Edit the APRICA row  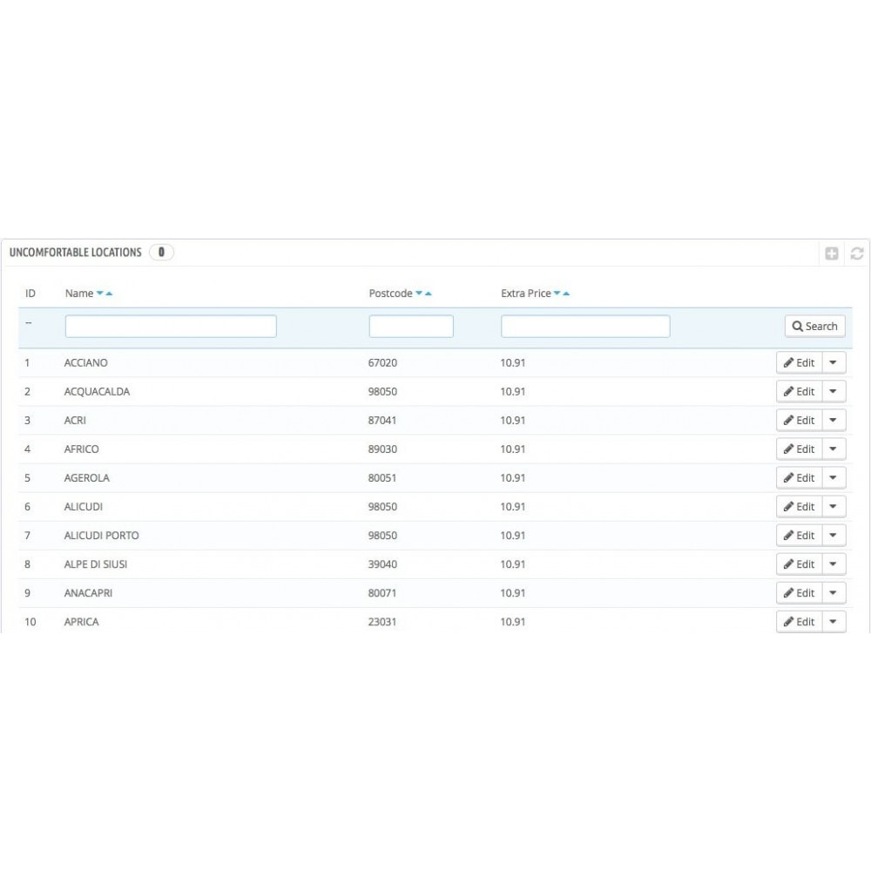tap(799, 622)
